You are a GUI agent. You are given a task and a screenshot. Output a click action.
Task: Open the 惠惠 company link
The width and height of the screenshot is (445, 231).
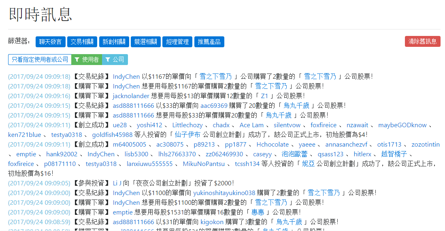(258, 212)
